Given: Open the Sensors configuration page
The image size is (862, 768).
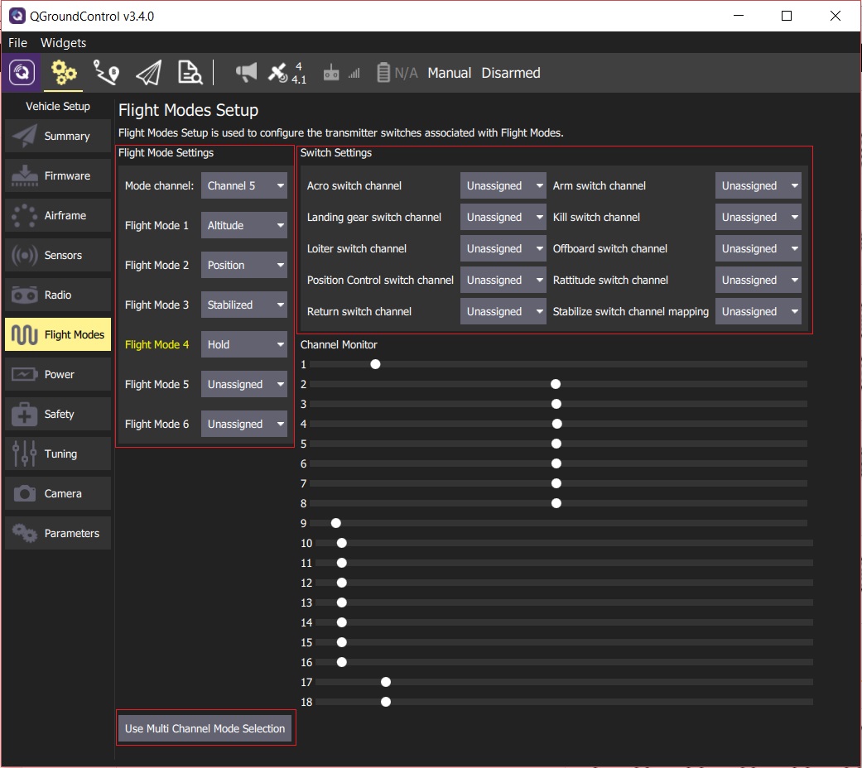Looking at the screenshot, I should click(57, 255).
